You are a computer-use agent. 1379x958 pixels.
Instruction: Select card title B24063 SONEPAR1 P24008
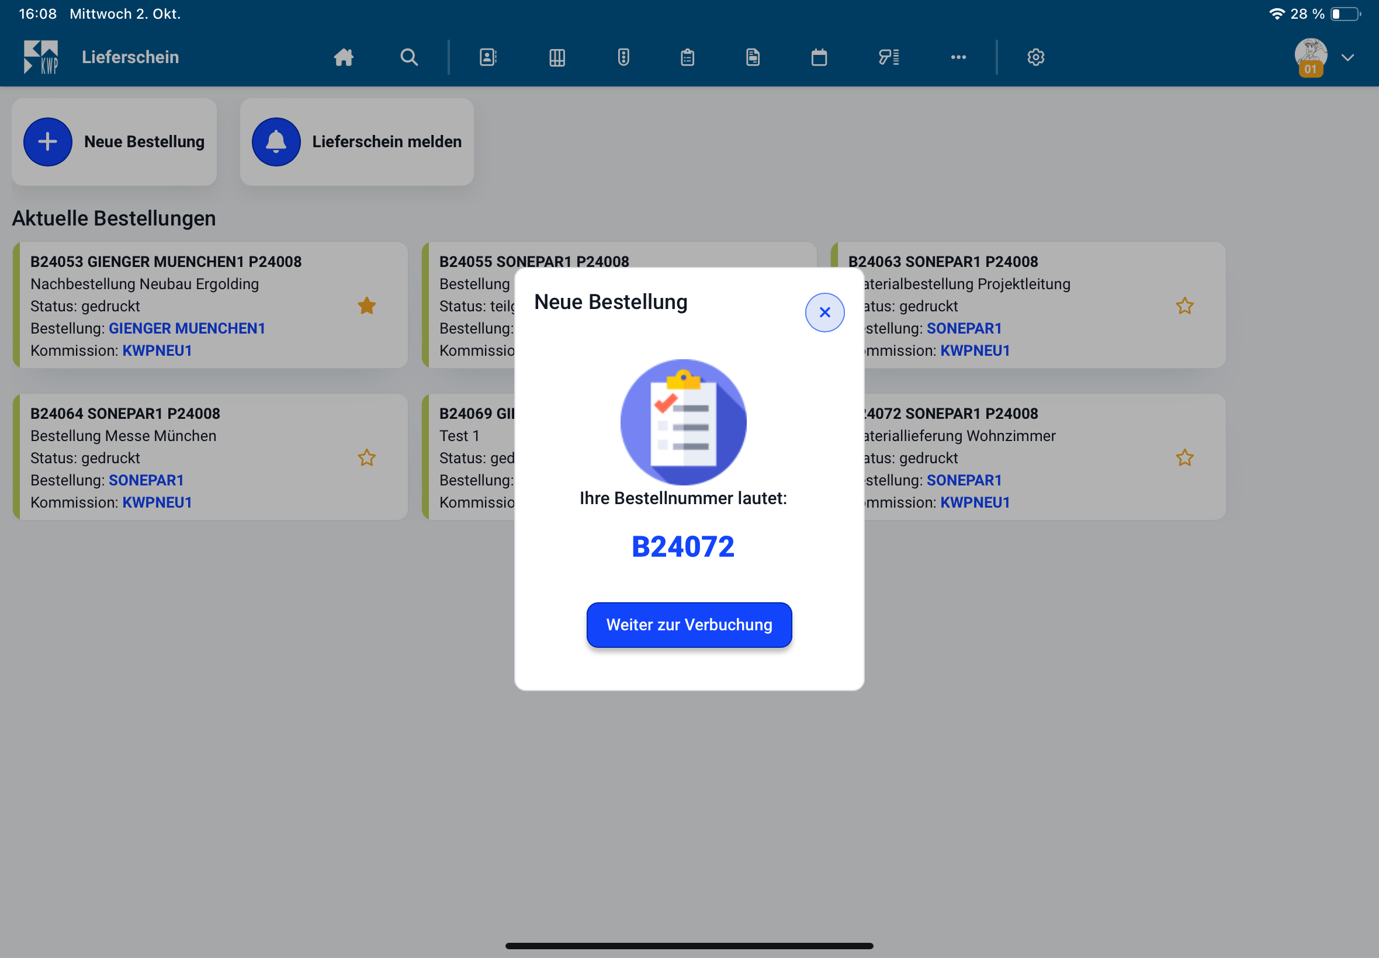(943, 262)
